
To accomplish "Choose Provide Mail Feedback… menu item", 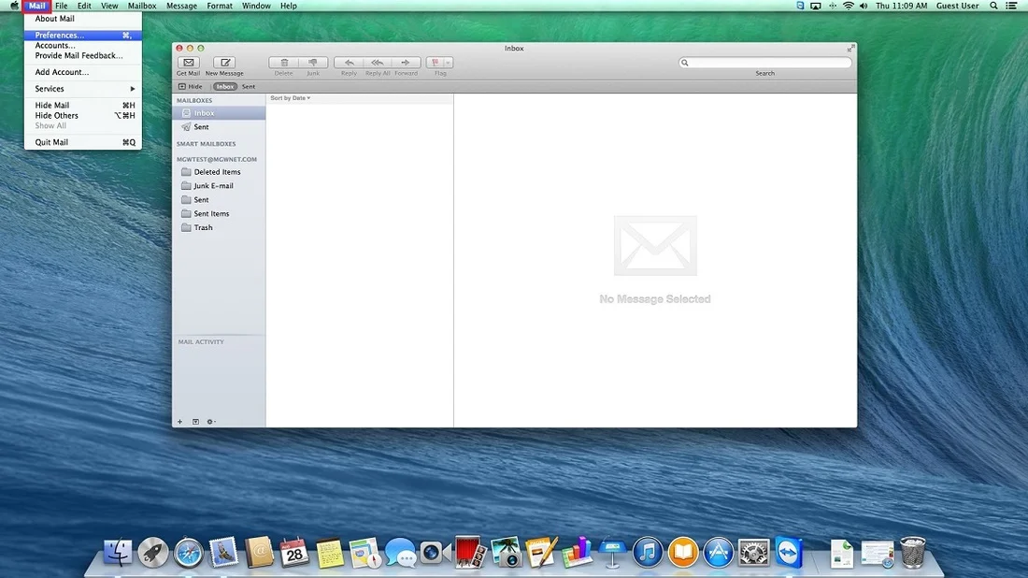I will click(x=82, y=56).
